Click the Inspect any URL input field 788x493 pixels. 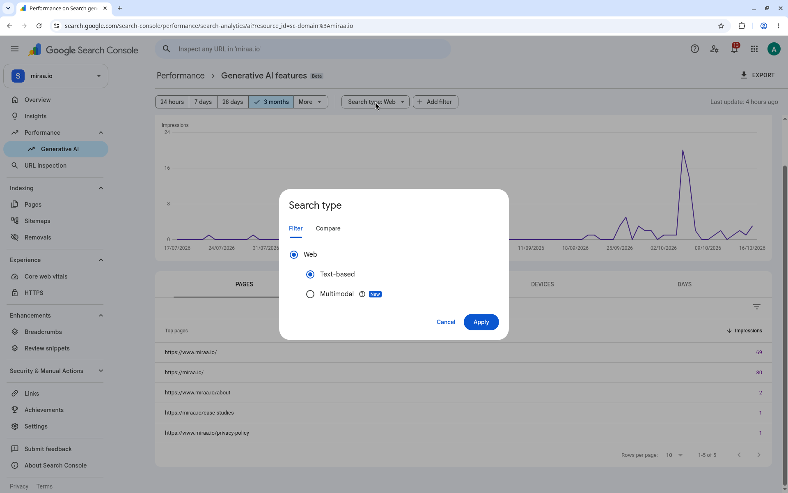coord(303,49)
